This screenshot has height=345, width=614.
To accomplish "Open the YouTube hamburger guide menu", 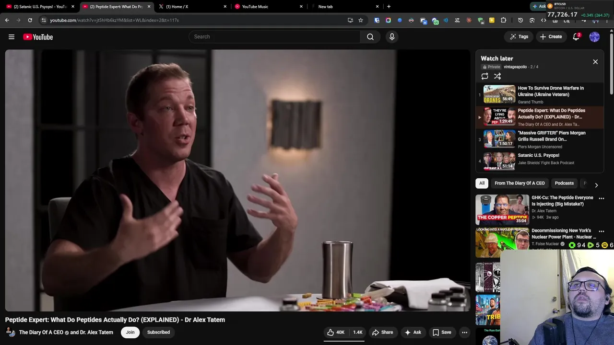I will [x=12, y=37].
